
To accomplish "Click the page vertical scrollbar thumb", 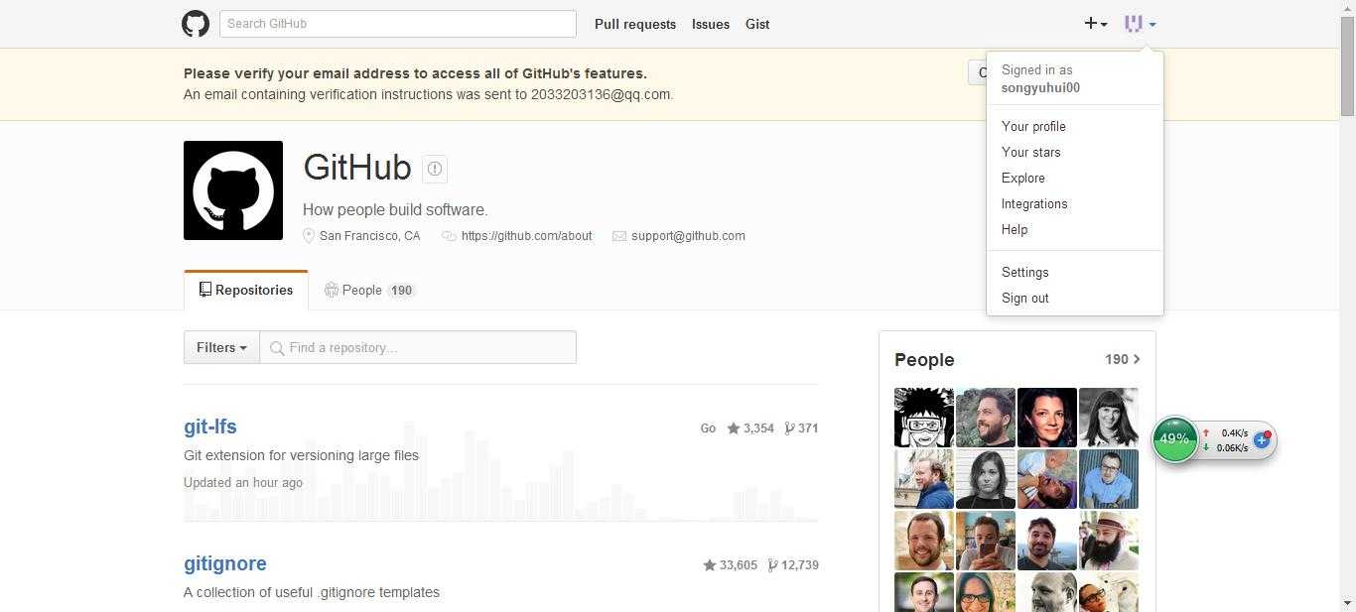I will click(x=1347, y=66).
